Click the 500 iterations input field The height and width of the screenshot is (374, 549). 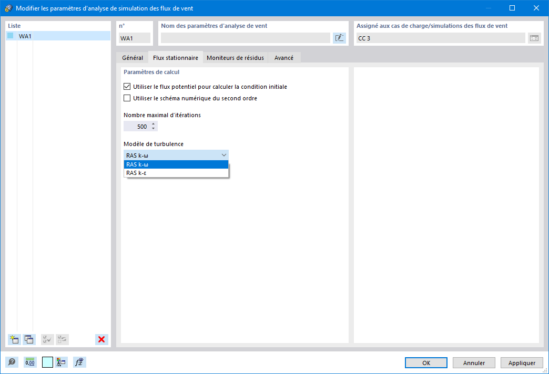tap(137, 126)
